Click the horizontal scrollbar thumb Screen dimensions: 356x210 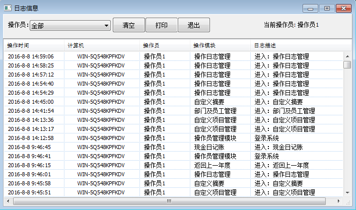(169, 201)
